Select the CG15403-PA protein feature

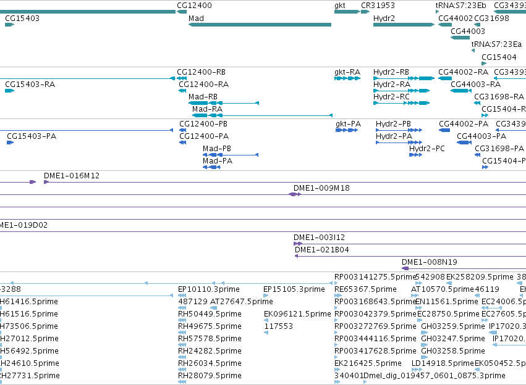pyautogui.click(x=10, y=143)
